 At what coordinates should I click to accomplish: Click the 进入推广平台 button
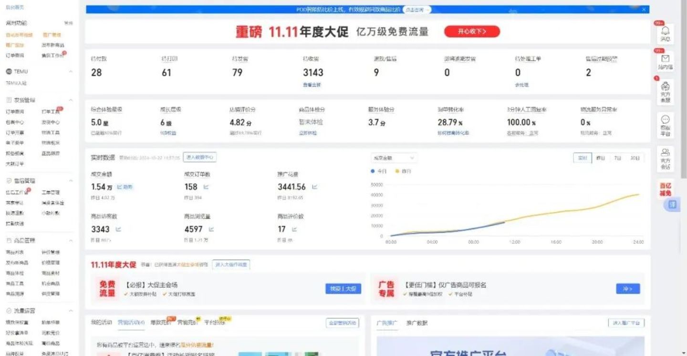coord(626,323)
